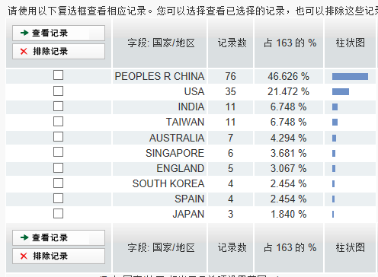Viewport: 378px width, 277px height.
Task: Click the top 记录数 column header
Action: (231, 43)
